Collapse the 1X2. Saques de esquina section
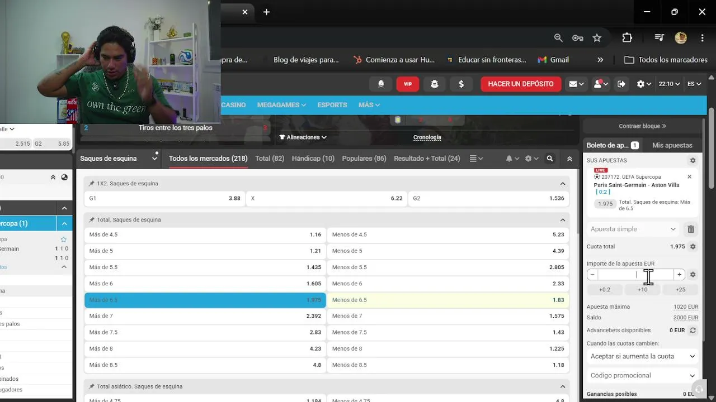The width and height of the screenshot is (716, 402). click(x=563, y=184)
